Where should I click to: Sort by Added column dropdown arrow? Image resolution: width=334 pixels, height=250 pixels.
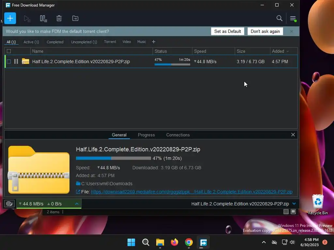tap(288, 51)
